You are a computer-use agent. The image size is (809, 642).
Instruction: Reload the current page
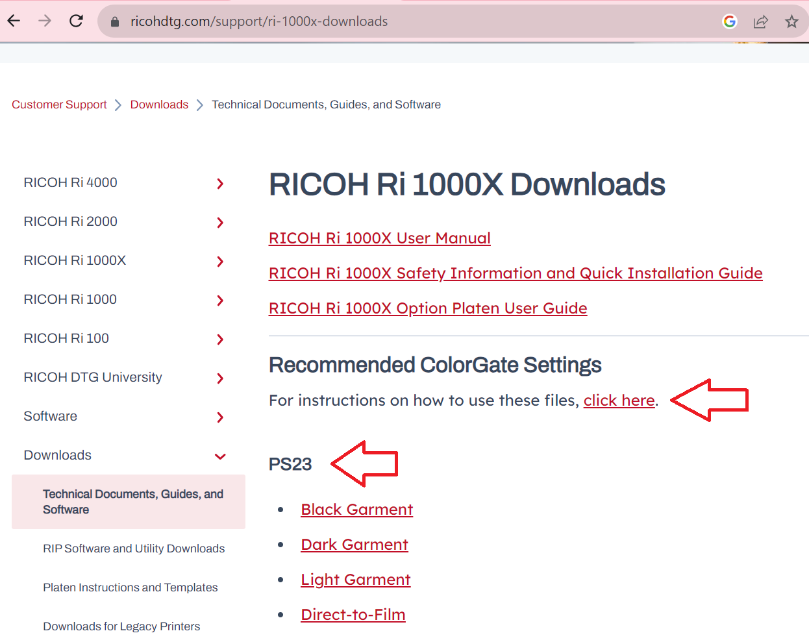(76, 20)
